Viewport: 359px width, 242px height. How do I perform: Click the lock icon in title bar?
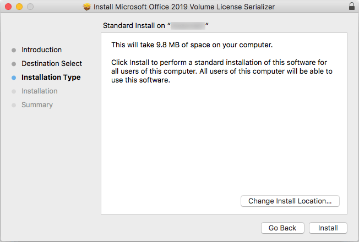(x=352, y=7)
